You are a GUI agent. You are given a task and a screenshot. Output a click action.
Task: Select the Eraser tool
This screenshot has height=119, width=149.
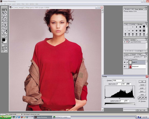[x=3, y=23]
